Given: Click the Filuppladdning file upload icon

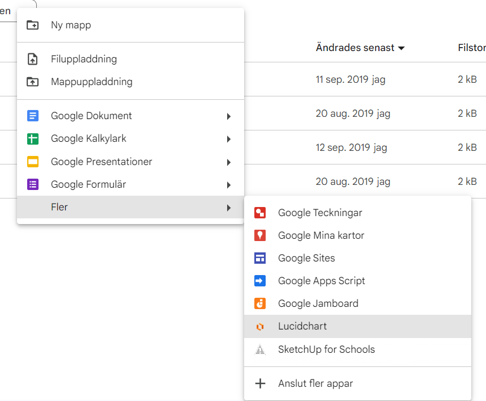Looking at the screenshot, I should point(32,59).
